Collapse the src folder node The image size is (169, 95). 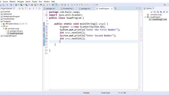click(2, 26)
